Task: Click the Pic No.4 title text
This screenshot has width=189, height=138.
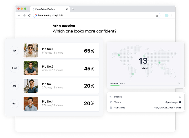Action: (x=48, y=101)
